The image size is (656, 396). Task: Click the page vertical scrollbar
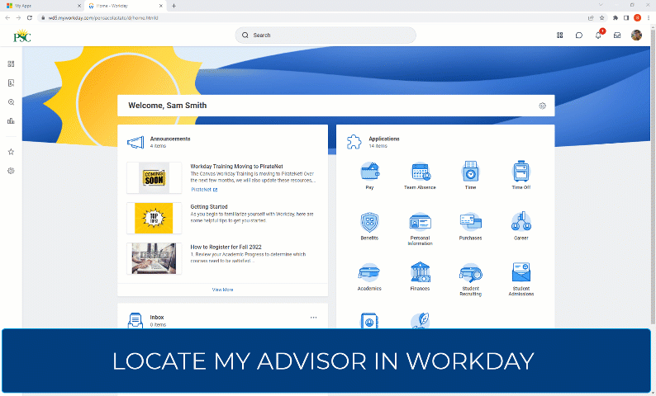(x=653, y=176)
